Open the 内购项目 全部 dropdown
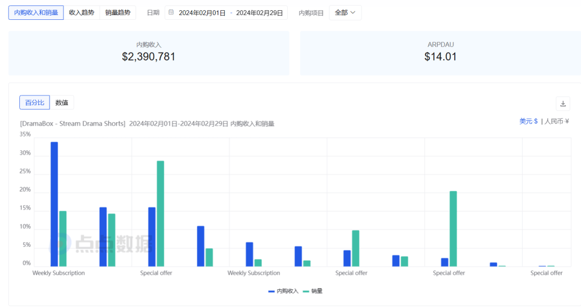Viewport: 581px width, 308px height. (345, 13)
